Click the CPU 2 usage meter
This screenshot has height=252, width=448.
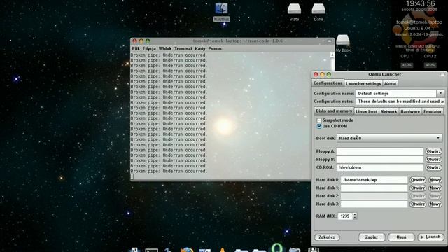pos(430,65)
